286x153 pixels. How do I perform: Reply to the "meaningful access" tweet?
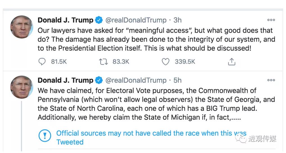click(42, 61)
